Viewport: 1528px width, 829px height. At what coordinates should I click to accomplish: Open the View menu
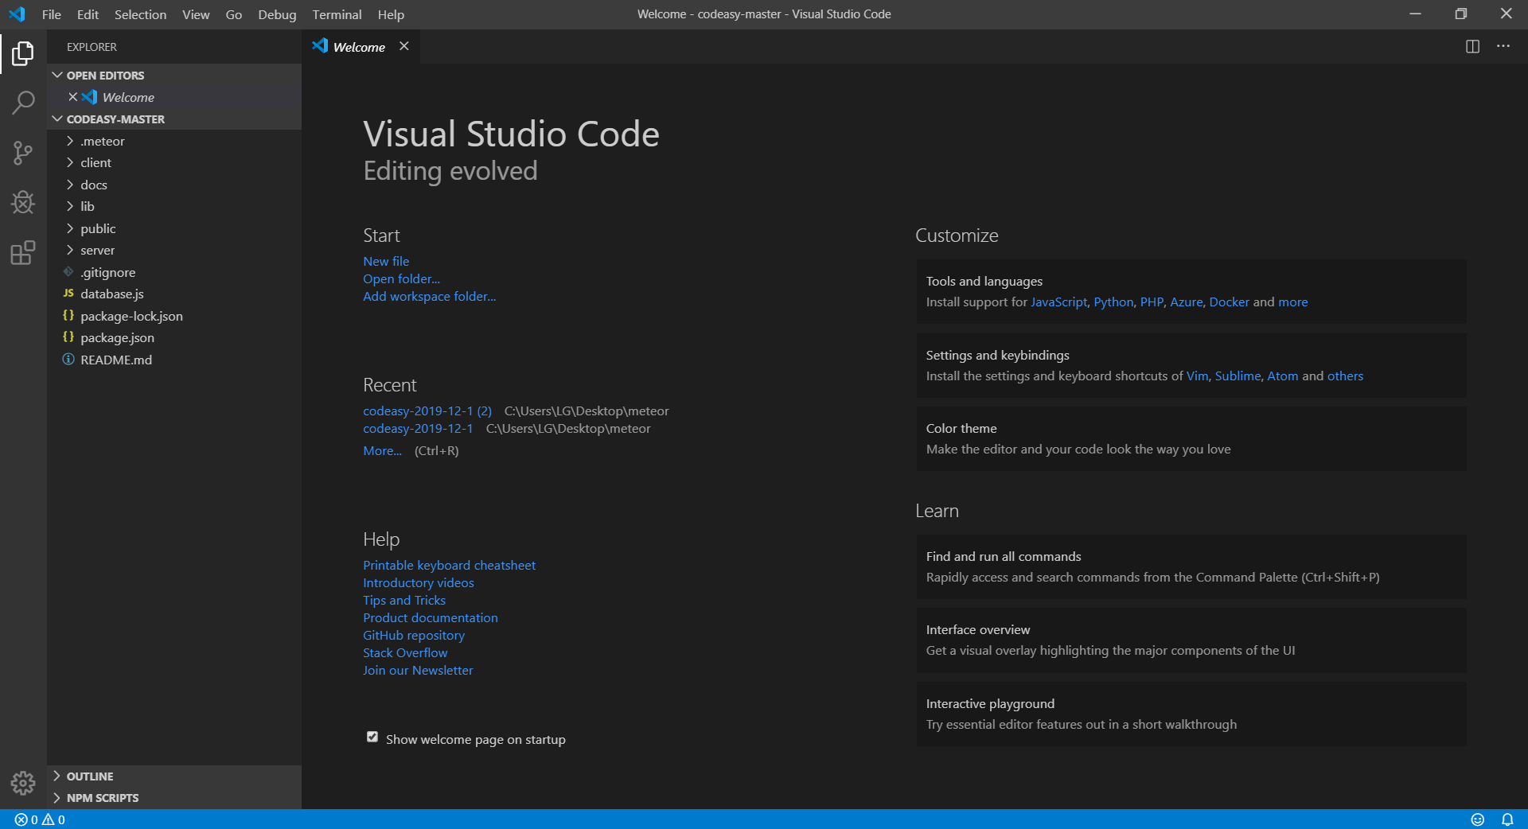(x=196, y=14)
